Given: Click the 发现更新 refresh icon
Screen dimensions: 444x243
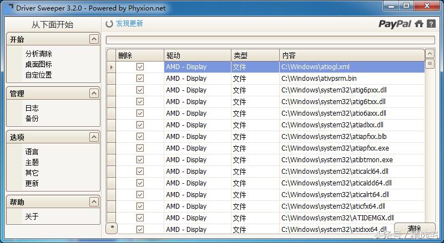Looking at the screenshot, I should click(x=109, y=24).
